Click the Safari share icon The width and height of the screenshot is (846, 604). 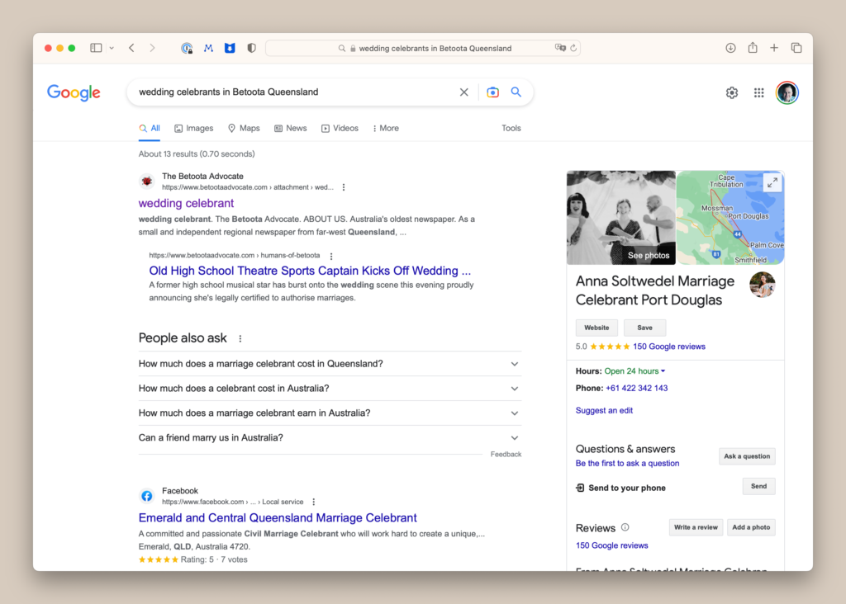753,48
